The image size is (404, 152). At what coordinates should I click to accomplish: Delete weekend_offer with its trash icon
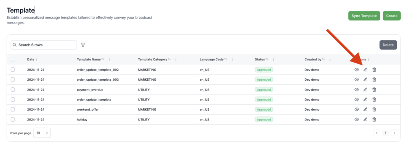pyautogui.click(x=374, y=109)
